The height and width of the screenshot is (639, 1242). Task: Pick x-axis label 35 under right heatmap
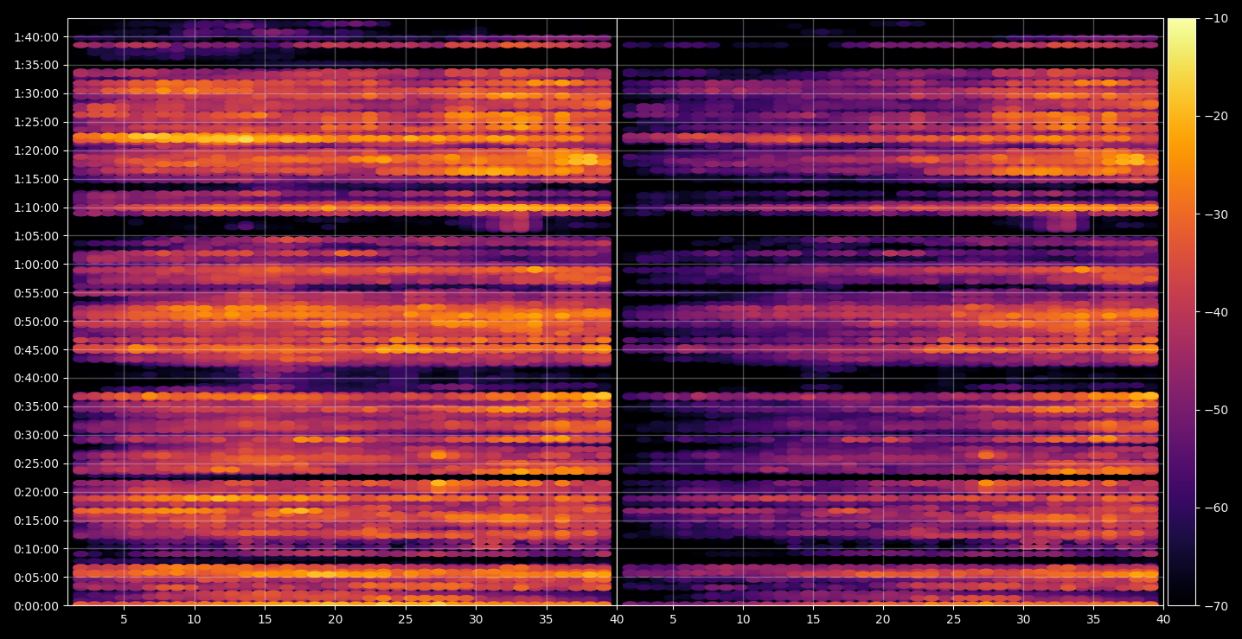click(1093, 620)
